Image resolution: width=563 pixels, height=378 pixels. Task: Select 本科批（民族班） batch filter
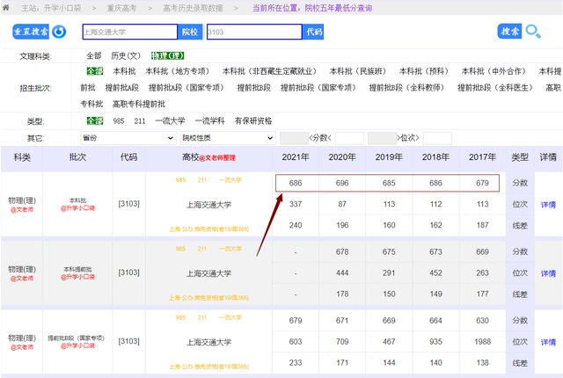tap(358, 71)
